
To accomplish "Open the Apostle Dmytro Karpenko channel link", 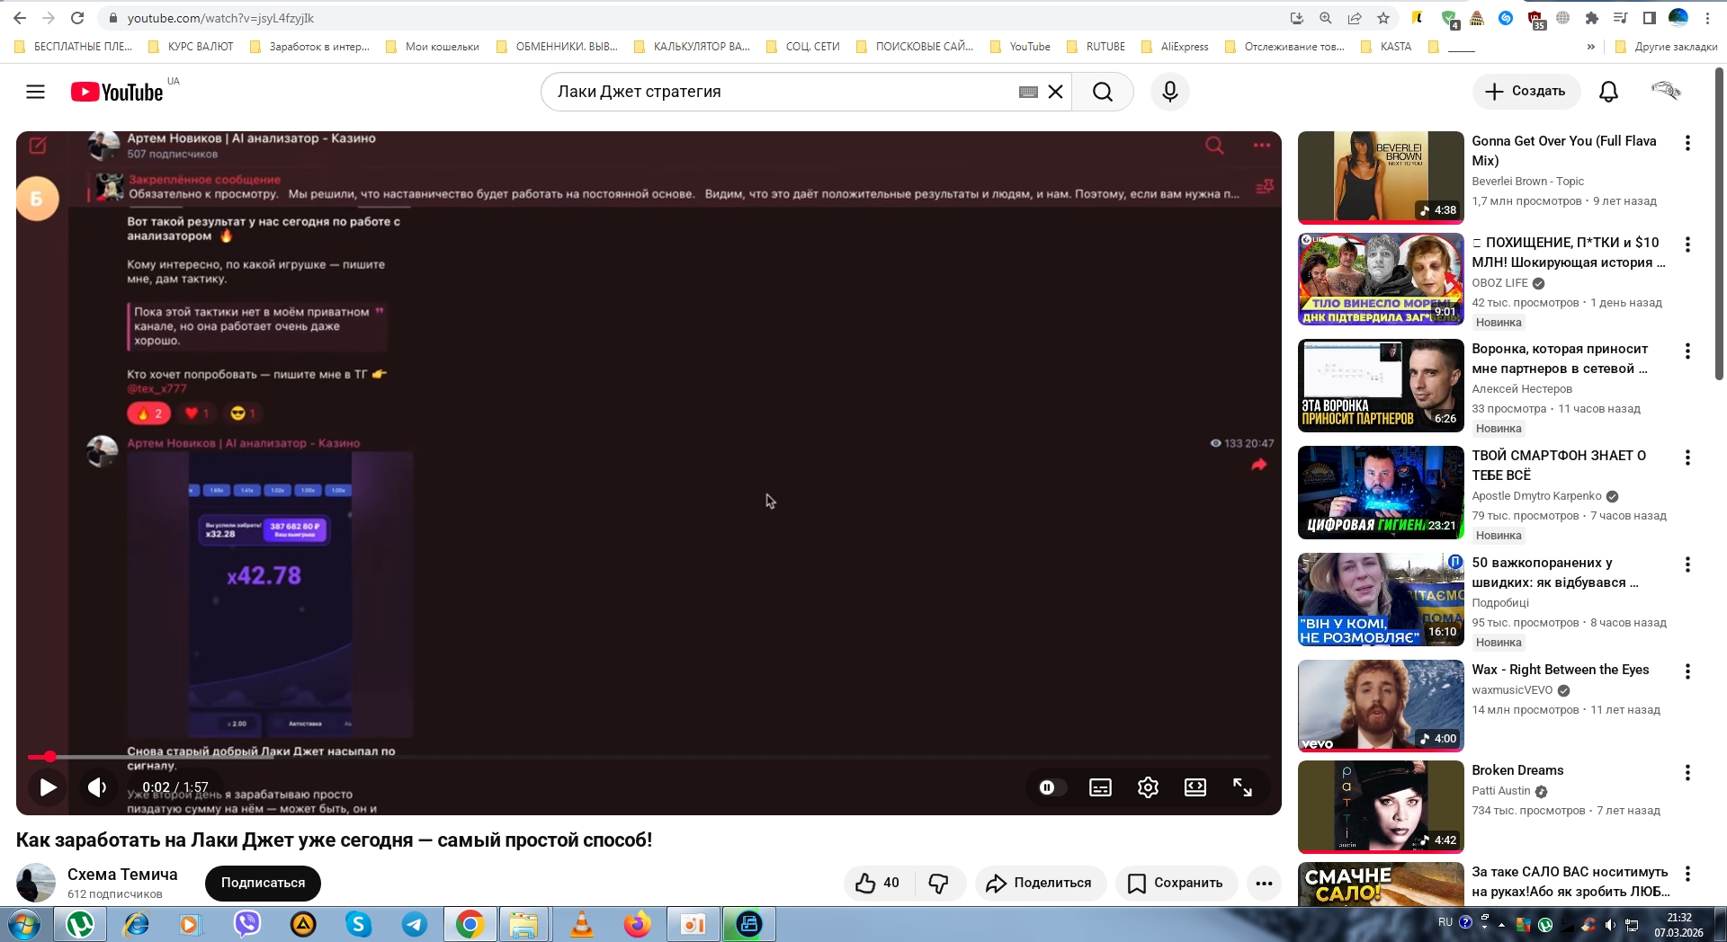I will coord(1536,496).
